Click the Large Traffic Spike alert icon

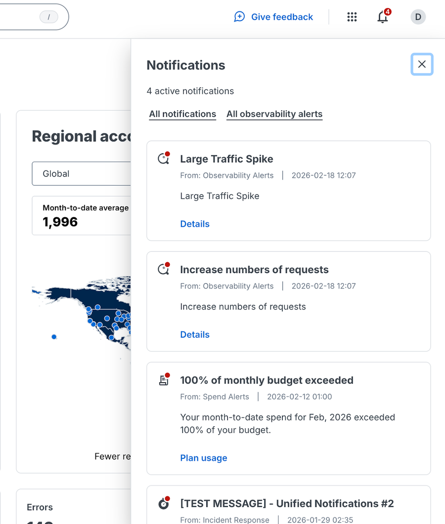click(x=163, y=159)
